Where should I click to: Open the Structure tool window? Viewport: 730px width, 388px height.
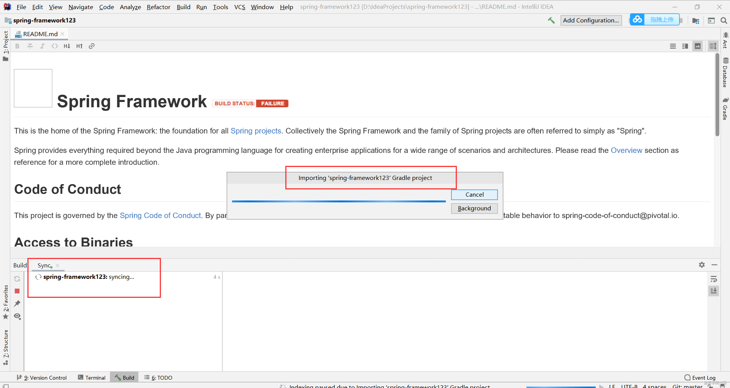5,347
